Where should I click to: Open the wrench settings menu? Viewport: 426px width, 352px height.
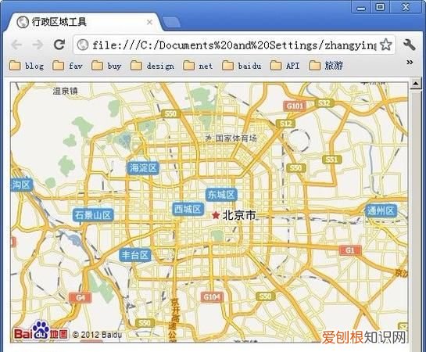click(x=410, y=45)
